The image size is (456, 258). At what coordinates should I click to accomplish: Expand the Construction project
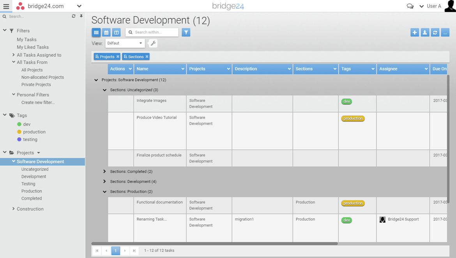tap(13, 208)
